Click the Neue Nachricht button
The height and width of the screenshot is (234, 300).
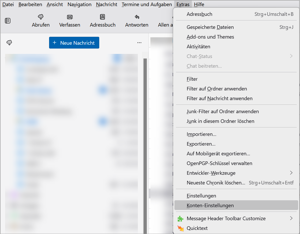[x=74, y=43]
